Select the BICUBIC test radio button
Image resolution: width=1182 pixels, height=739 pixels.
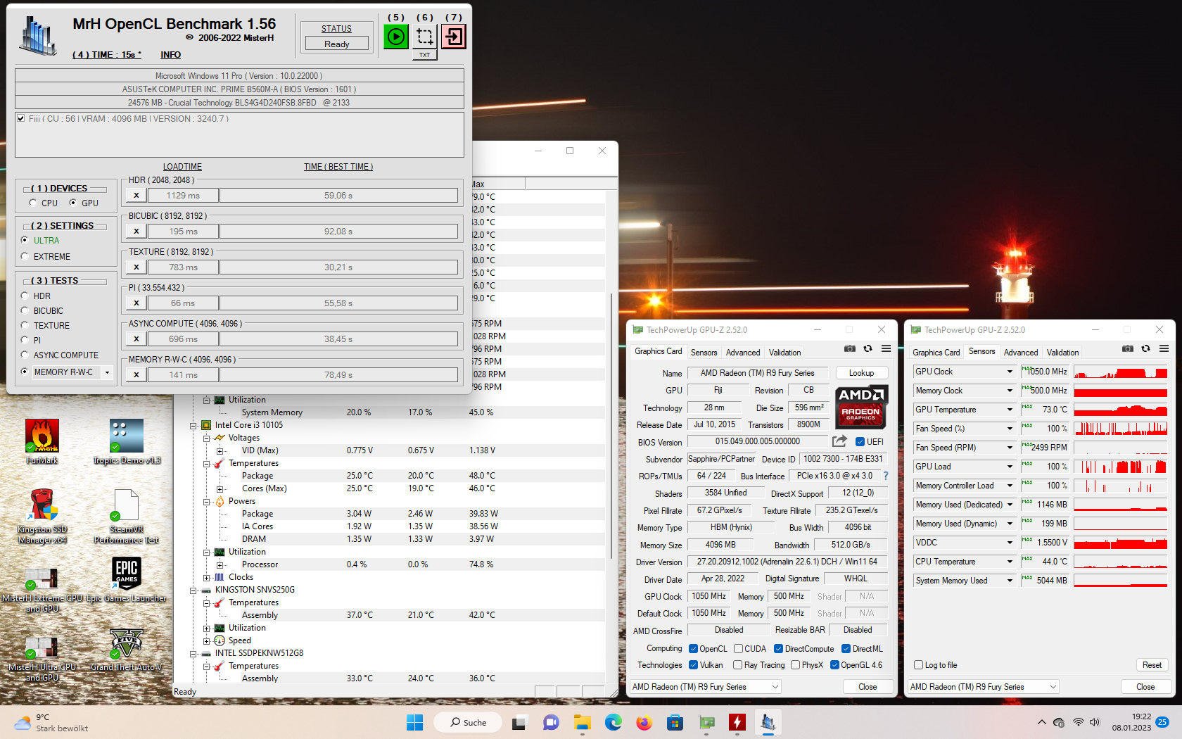25,311
